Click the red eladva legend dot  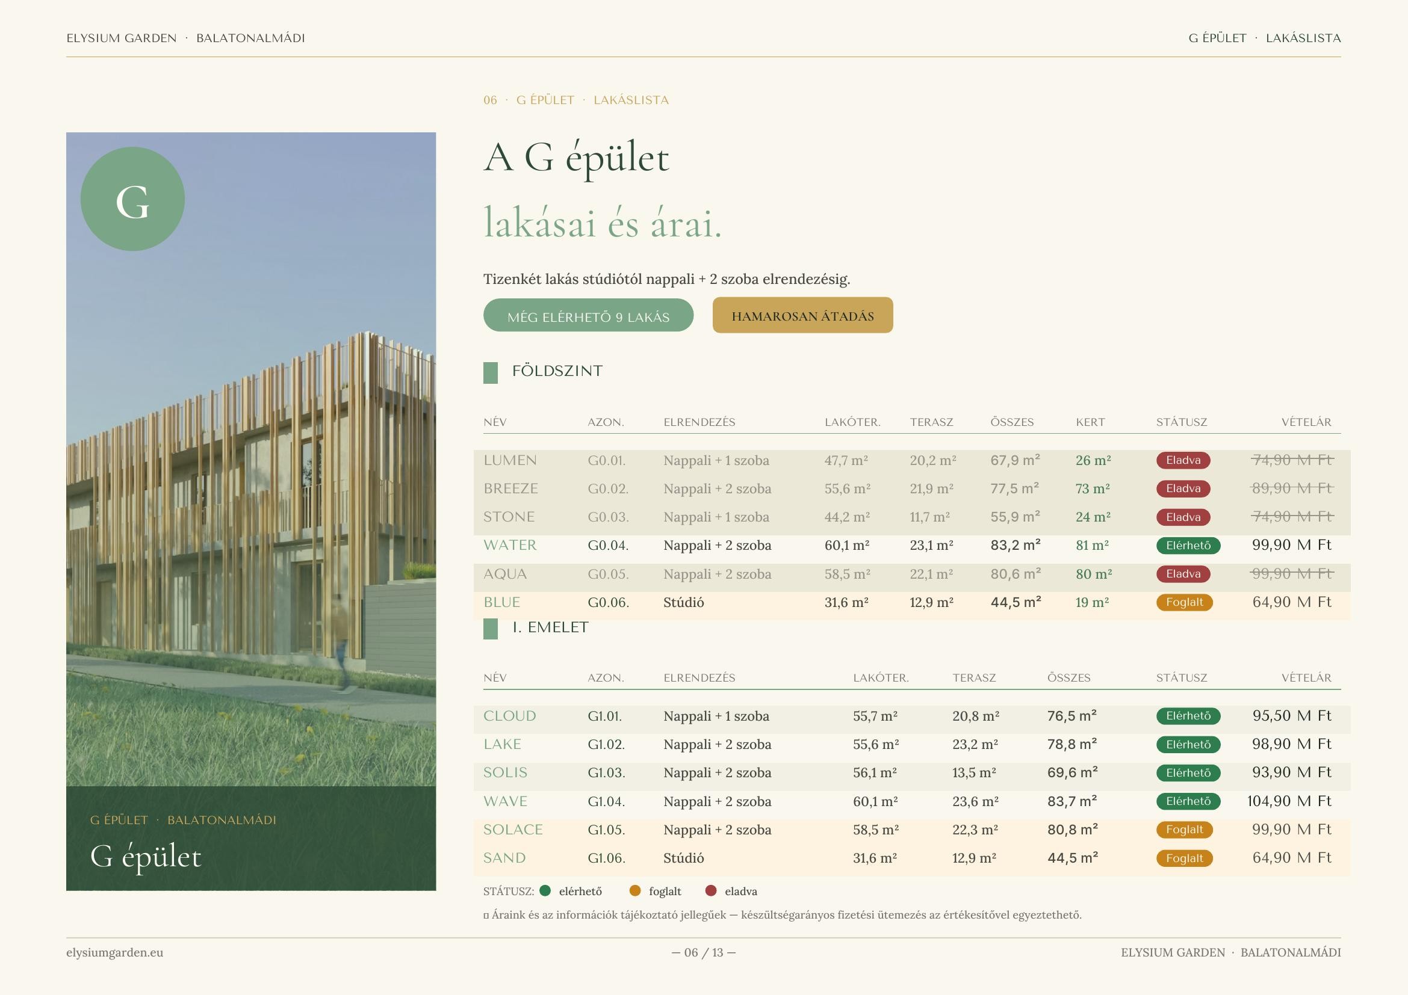pyautogui.click(x=711, y=891)
